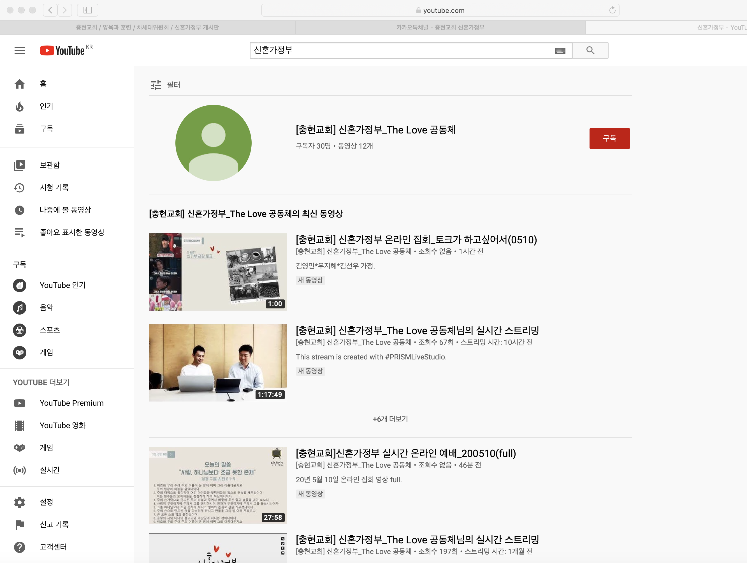Viewport: 747px width, 563px height.
Task: Open Trending (인기) flame icon
Action: [20, 107]
